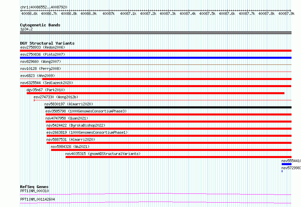Screen dimensions: 301x207
Task: Click variant label esv2747330 (Wong2012b)
Action: click(x=56, y=97)
